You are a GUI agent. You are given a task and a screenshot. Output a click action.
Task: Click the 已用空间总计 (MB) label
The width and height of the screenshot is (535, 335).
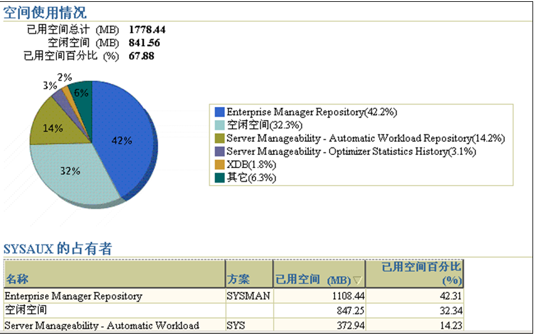click(x=73, y=30)
